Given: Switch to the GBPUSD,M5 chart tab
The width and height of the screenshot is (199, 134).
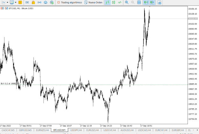Looking at the screenshot, I should point(25,130).
